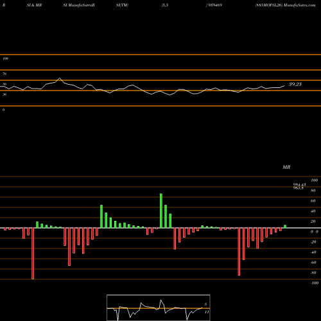Click the '5' label in the mini chart
This screenshot has width=321, height=321.
click(205, 304)
